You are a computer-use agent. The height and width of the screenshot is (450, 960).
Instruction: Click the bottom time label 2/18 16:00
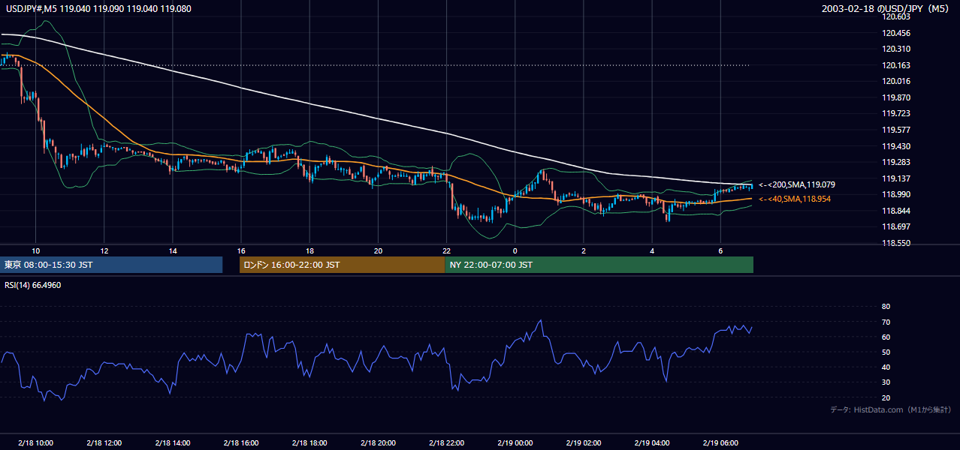[241, 442]
